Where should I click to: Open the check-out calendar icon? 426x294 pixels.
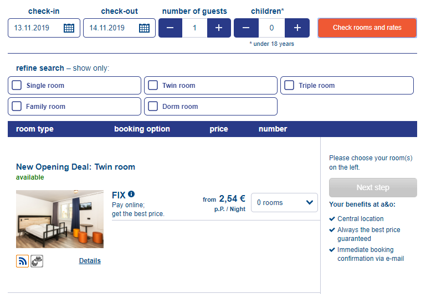tap(144, 28)
